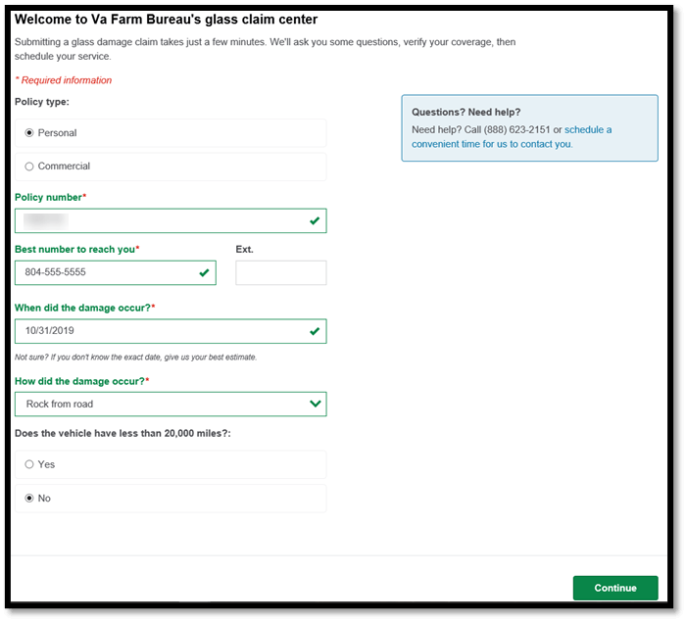Click the Questions? Need help? heading

click(465, 112)
